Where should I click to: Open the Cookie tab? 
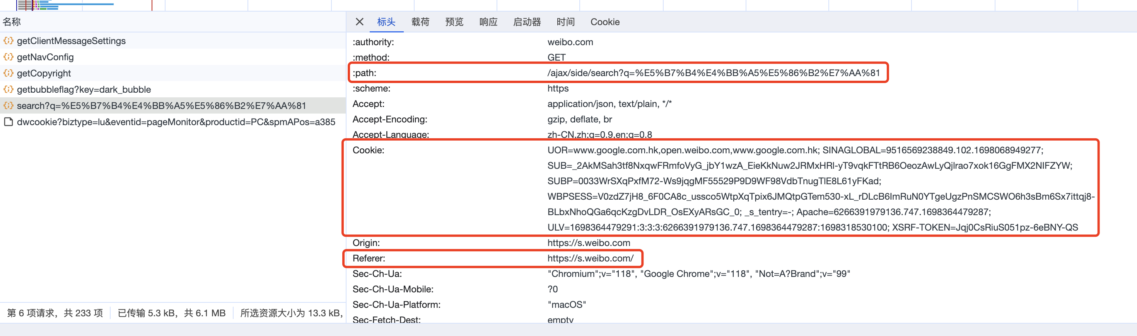click(604, 22)
